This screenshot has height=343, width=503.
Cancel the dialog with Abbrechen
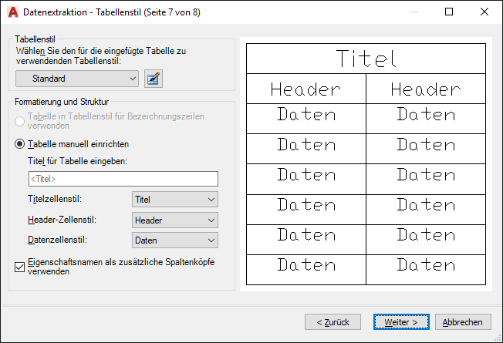pos(463,321)
